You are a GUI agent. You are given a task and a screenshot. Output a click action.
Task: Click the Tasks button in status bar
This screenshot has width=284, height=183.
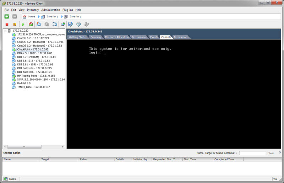tap(10, 179)
